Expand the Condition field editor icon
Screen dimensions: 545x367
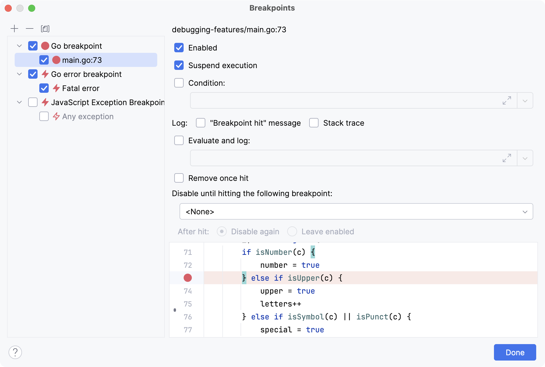[x=507, y=100]
